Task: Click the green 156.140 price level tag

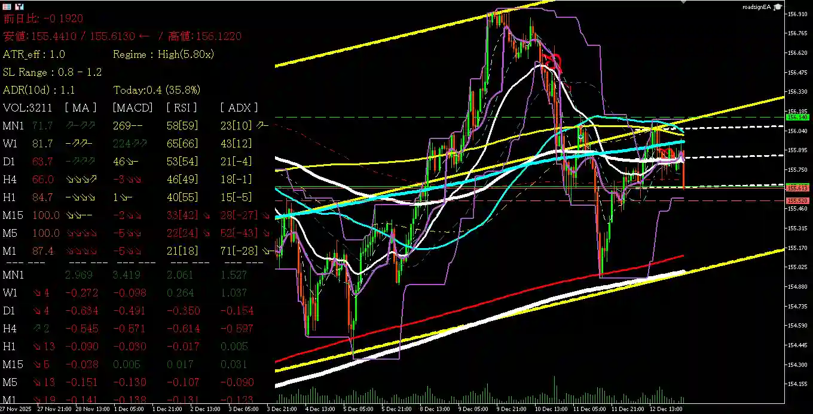Action: tap(797, 118)
